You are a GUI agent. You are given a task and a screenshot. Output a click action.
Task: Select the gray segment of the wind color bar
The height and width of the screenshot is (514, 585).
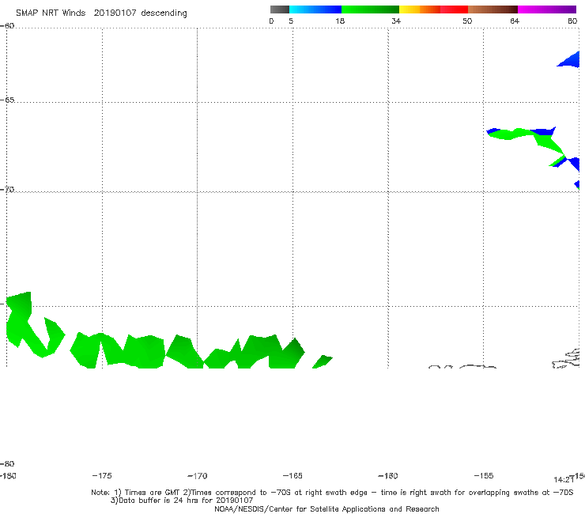(x=279, y=9)
